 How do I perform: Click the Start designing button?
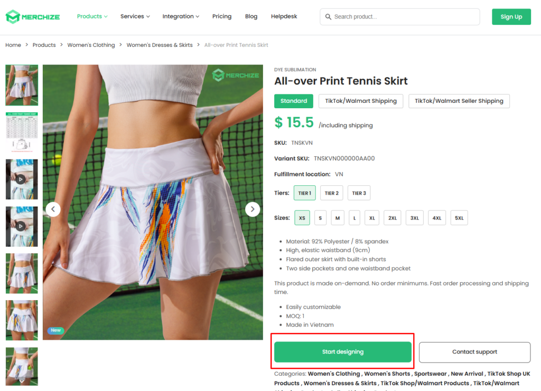click(x=342, y=352)
